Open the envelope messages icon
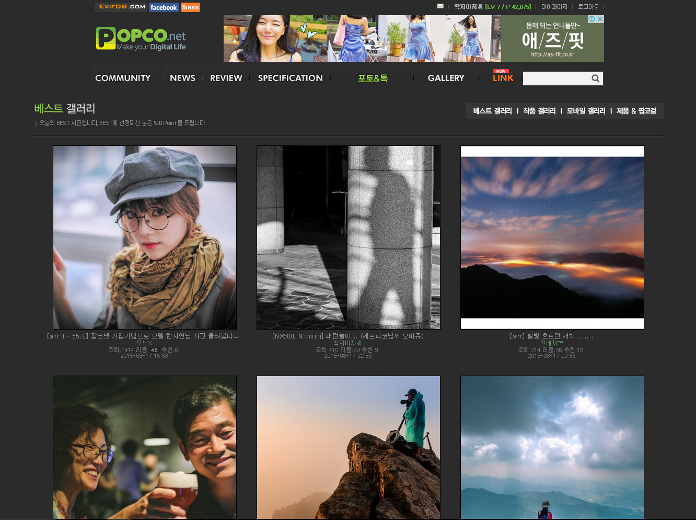This screenshot has width=696, height=520. click(440, 6)
